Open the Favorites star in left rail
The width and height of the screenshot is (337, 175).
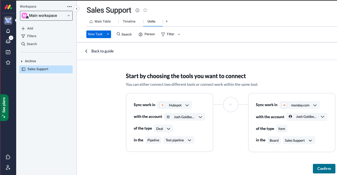[x=8, y=62]
